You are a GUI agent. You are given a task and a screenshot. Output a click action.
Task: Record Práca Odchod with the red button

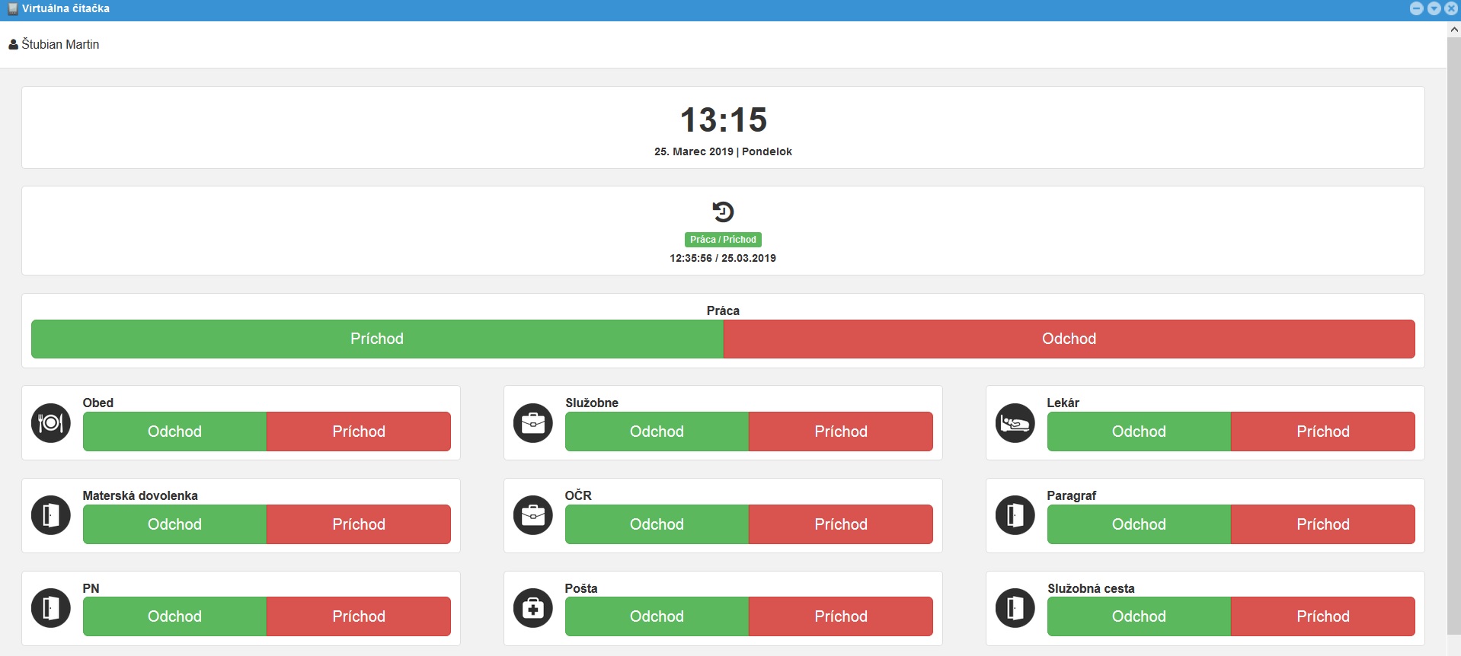(x=1069, y=339)
